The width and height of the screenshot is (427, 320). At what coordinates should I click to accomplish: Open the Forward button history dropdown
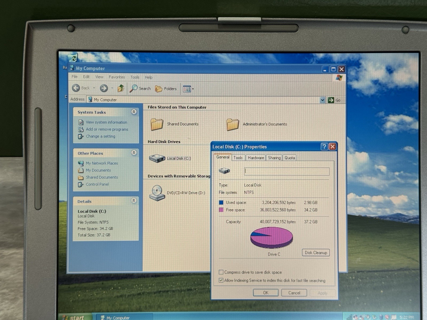click(112, 88)
